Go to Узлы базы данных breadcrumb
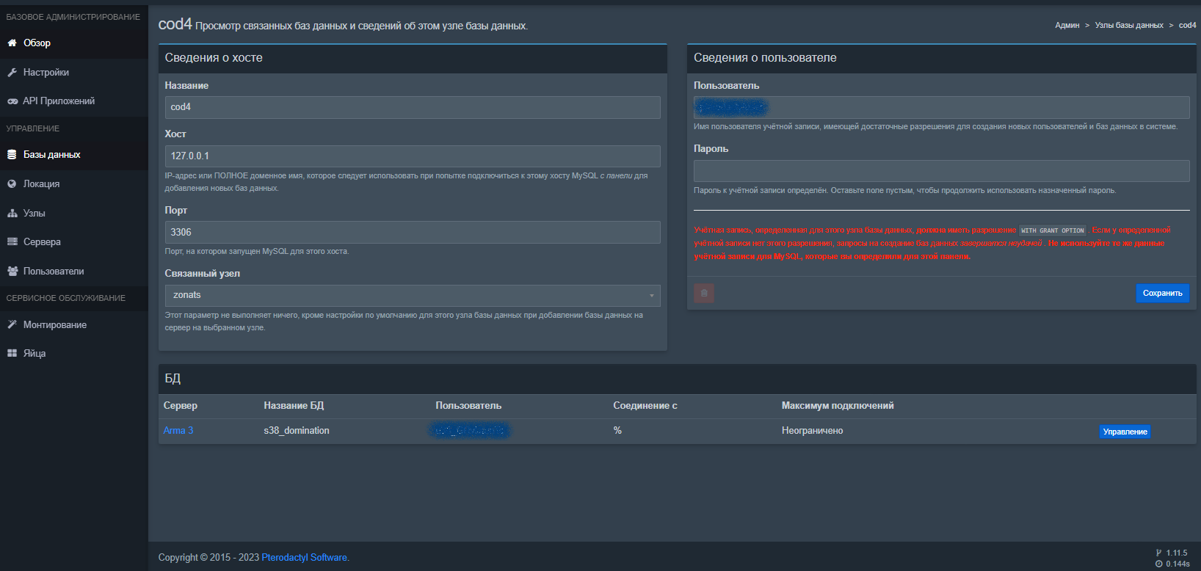The width and height of the screenshot is (1201, 571). pos(1129,26)
